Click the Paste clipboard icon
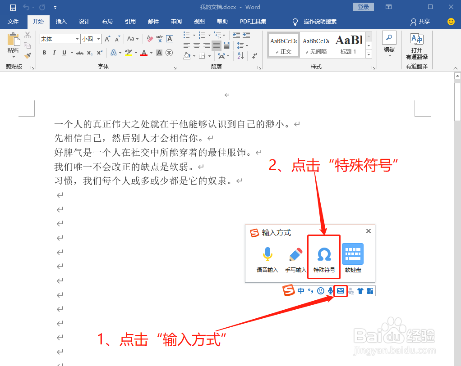The width and height of the screenshot is (461, 366). click(13, 39)
